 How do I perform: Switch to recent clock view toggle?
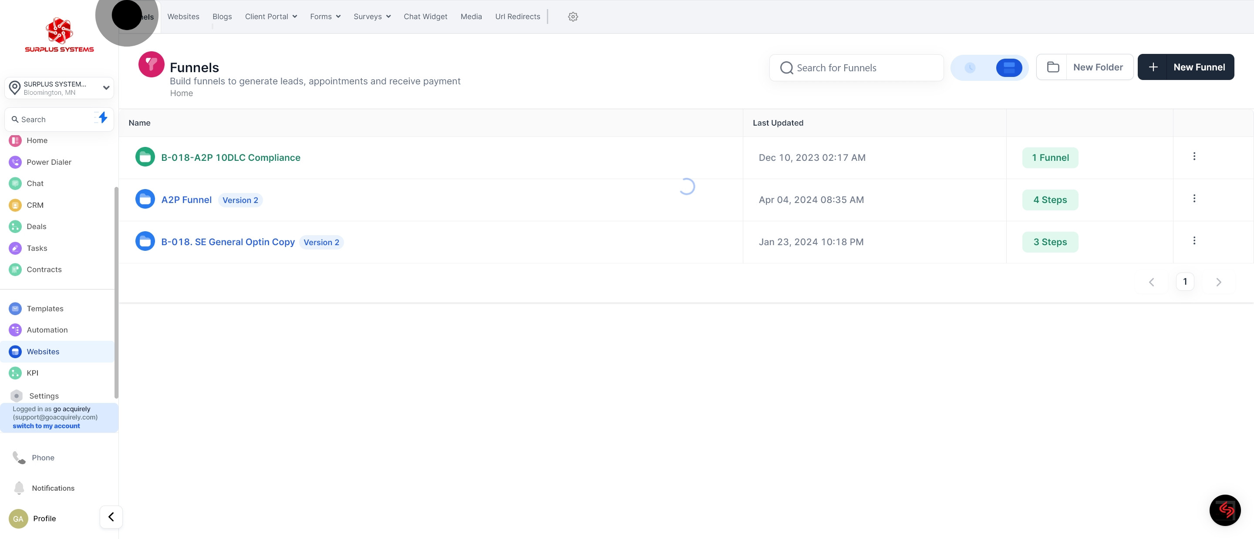coord(970,67)
